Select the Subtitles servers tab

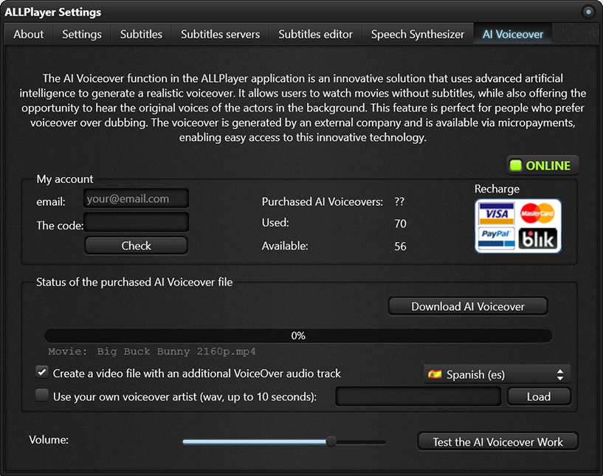[x=221, y=34]
